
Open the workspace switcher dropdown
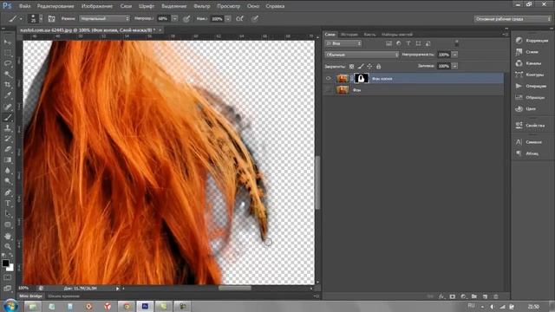[x=513, y=19]
